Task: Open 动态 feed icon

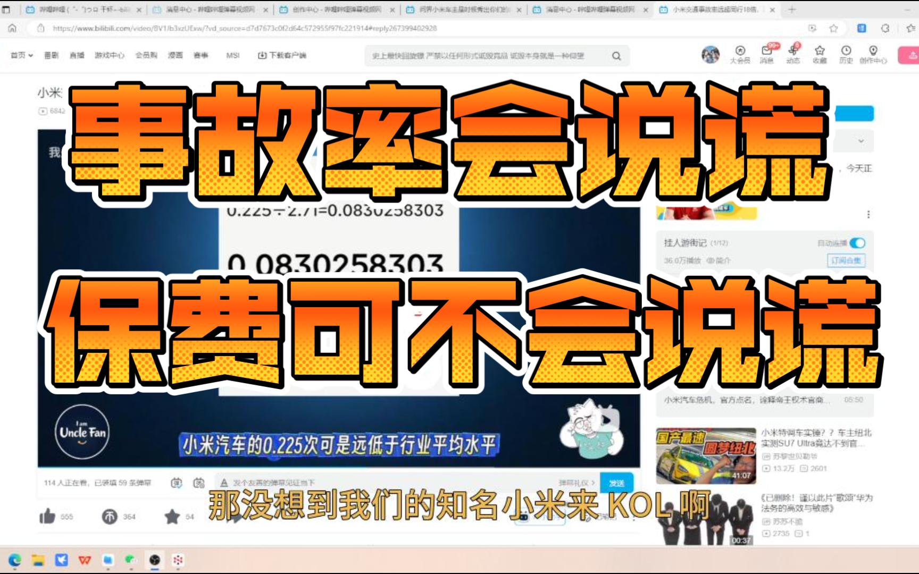Action: tap(793, 55)
